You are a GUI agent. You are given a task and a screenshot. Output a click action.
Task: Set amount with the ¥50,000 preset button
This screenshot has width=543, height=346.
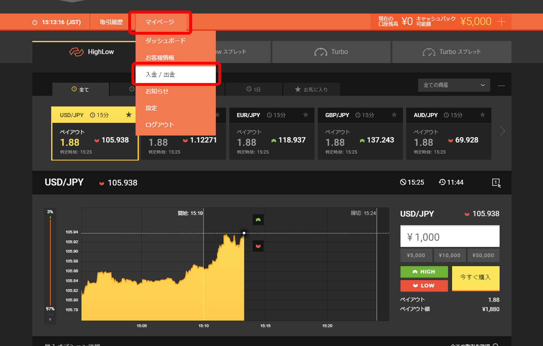click(484, 256)
